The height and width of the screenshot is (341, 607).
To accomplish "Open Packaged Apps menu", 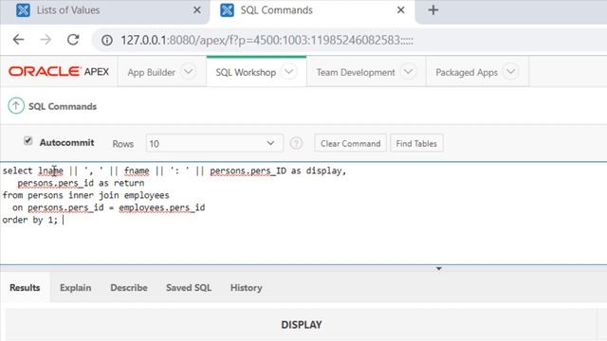I will 467,72.
